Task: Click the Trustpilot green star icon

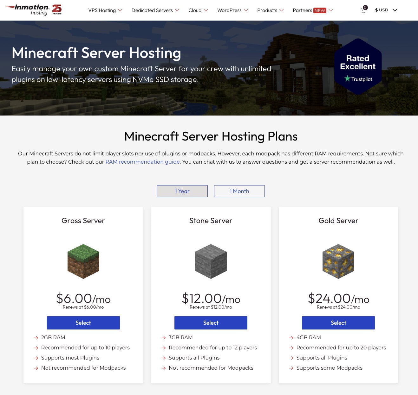Action: click(x=347, y=78)
